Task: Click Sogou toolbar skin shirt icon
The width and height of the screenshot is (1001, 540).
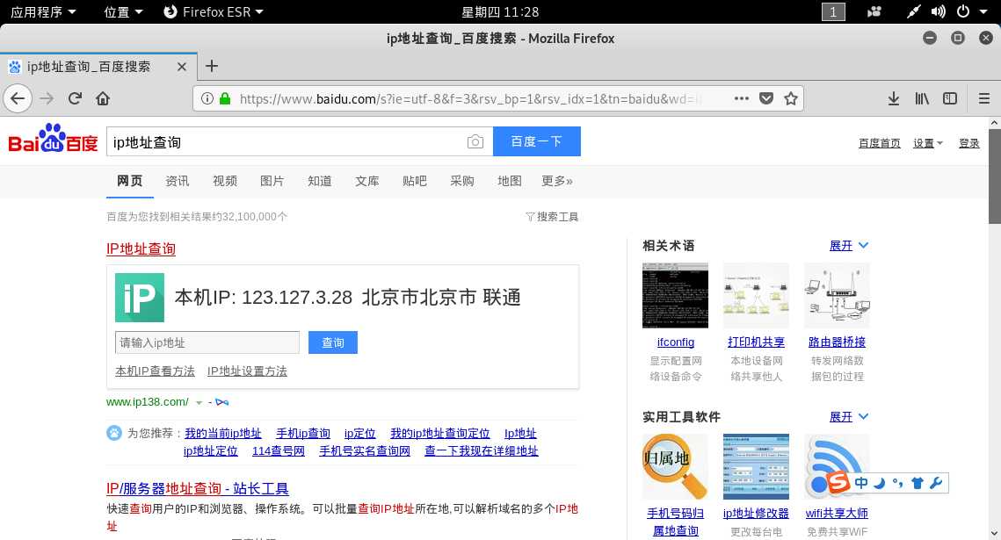Action: click(x=918, y=483)
